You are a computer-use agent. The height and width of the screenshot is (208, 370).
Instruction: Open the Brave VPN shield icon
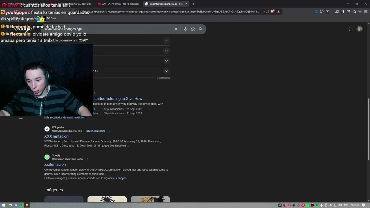click(x=360, y=12)
